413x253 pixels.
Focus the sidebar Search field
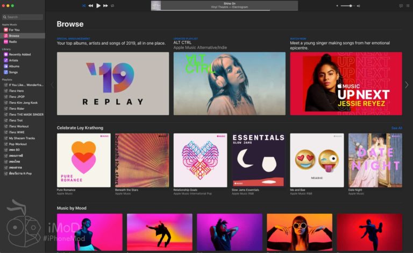pyautogui.click(x=23, y=17)
